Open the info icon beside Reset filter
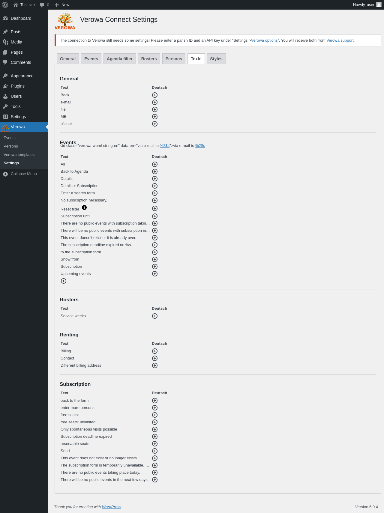This screenshot has width=384, height=513. click(x=84, y=207)
